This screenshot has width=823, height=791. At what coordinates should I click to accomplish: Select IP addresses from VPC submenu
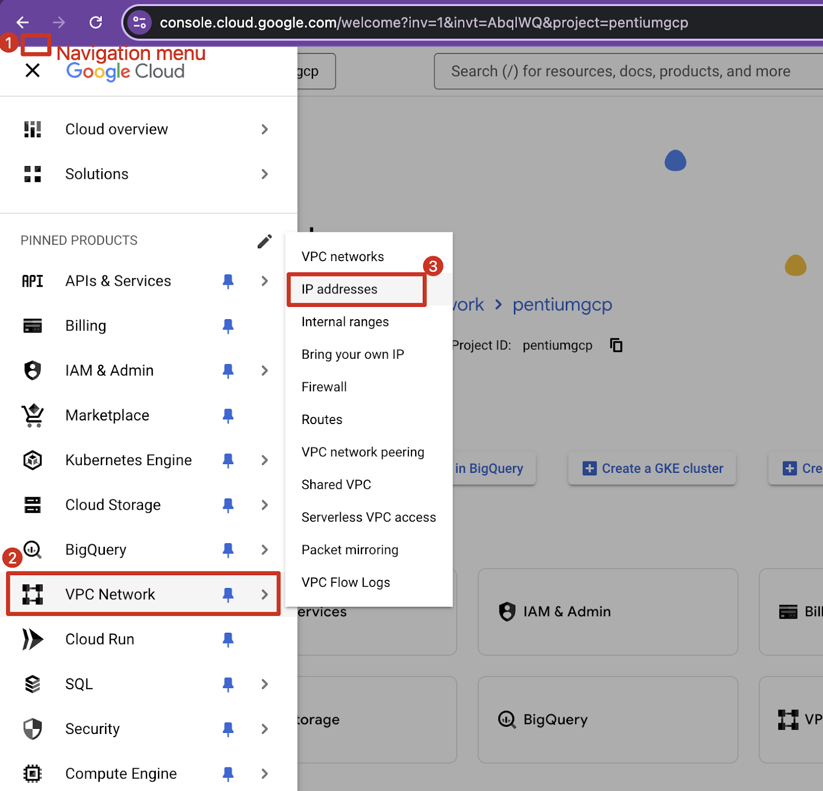[339, 289]
